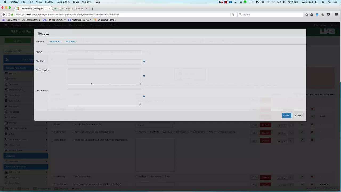Open the Firefox History menu
This screenshot has height=192, width=341.
49,2
